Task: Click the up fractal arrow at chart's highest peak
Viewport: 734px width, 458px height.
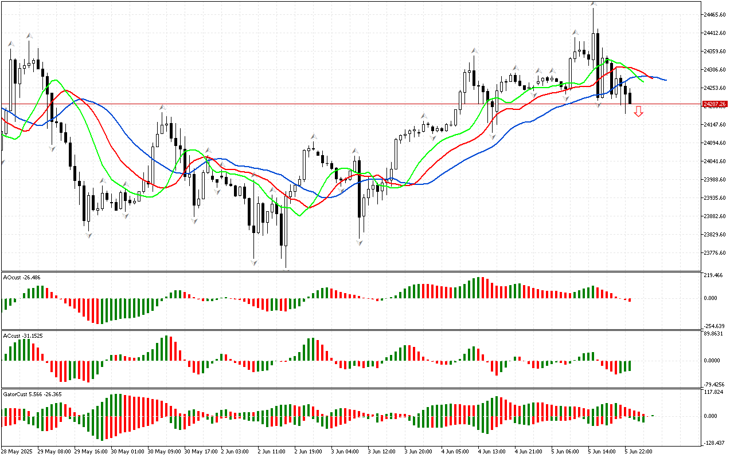Action: coord(593,5)
